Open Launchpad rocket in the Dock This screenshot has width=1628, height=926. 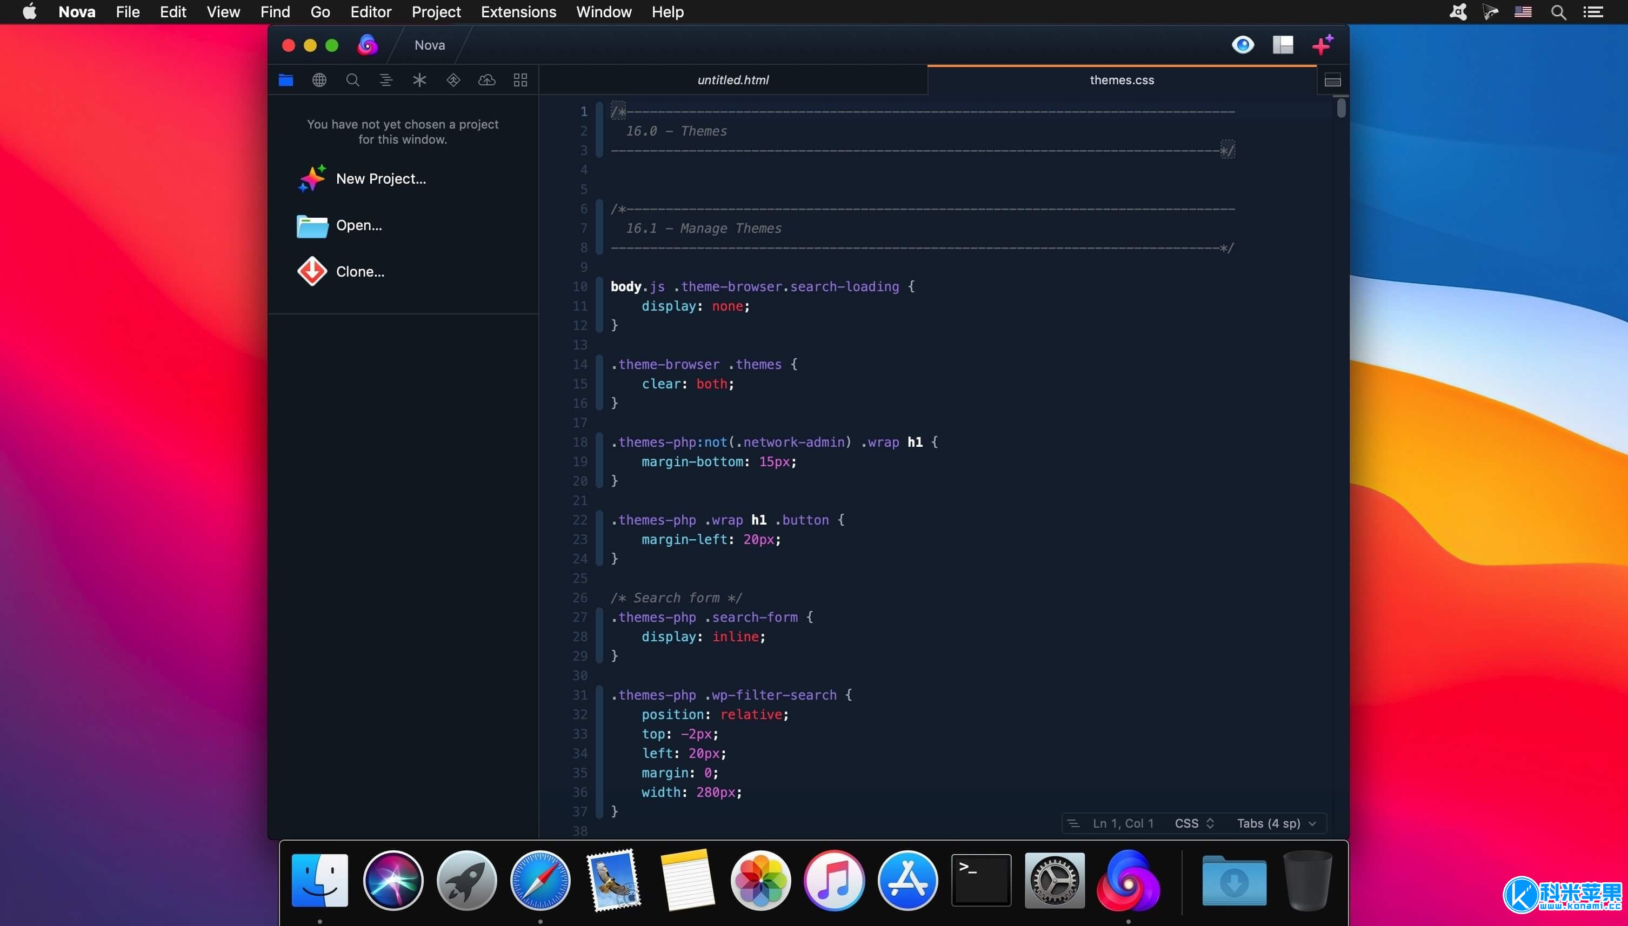tap(466, 880)
